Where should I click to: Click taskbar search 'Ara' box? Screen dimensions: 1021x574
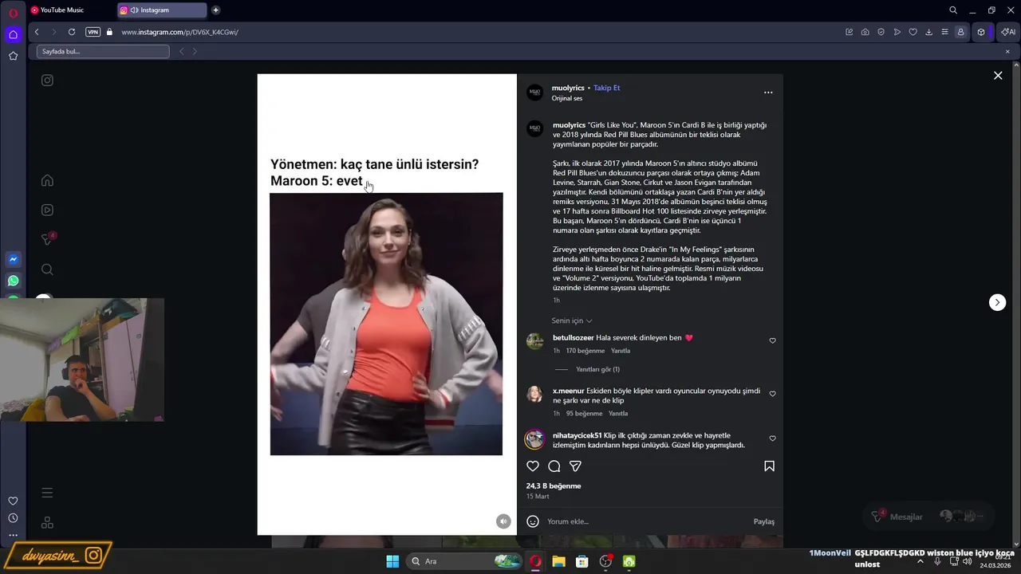[465, 561]
